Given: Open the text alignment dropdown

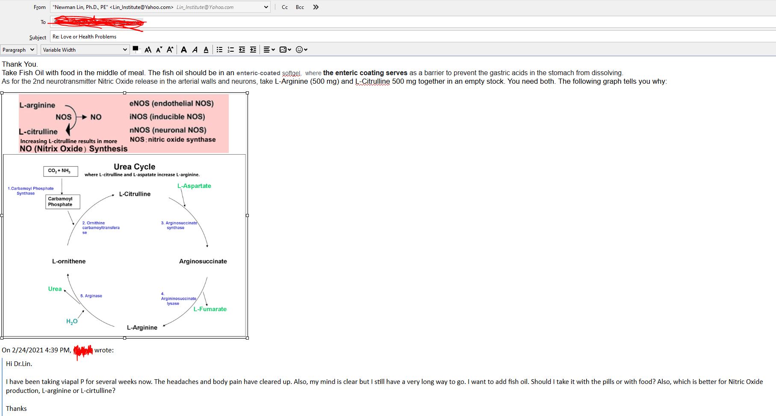Looking at the screenshot, I should (x=269, y=50).
